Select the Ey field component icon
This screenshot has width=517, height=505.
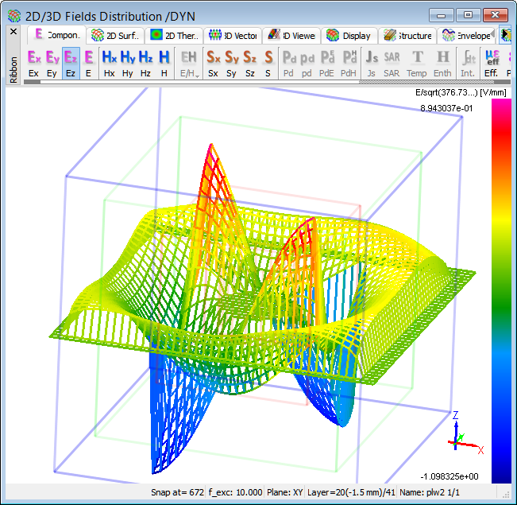point(52,63)
